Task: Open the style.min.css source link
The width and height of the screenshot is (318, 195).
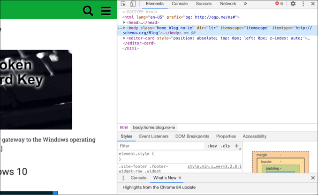Action: pyautogui.click(x=214, y=166)
